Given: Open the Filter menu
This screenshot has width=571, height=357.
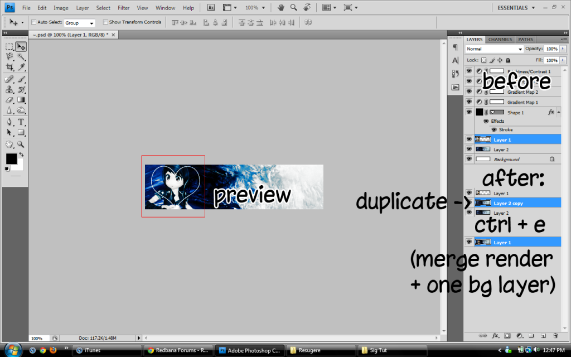Looking at the screenshot, I should pos(123,8).
